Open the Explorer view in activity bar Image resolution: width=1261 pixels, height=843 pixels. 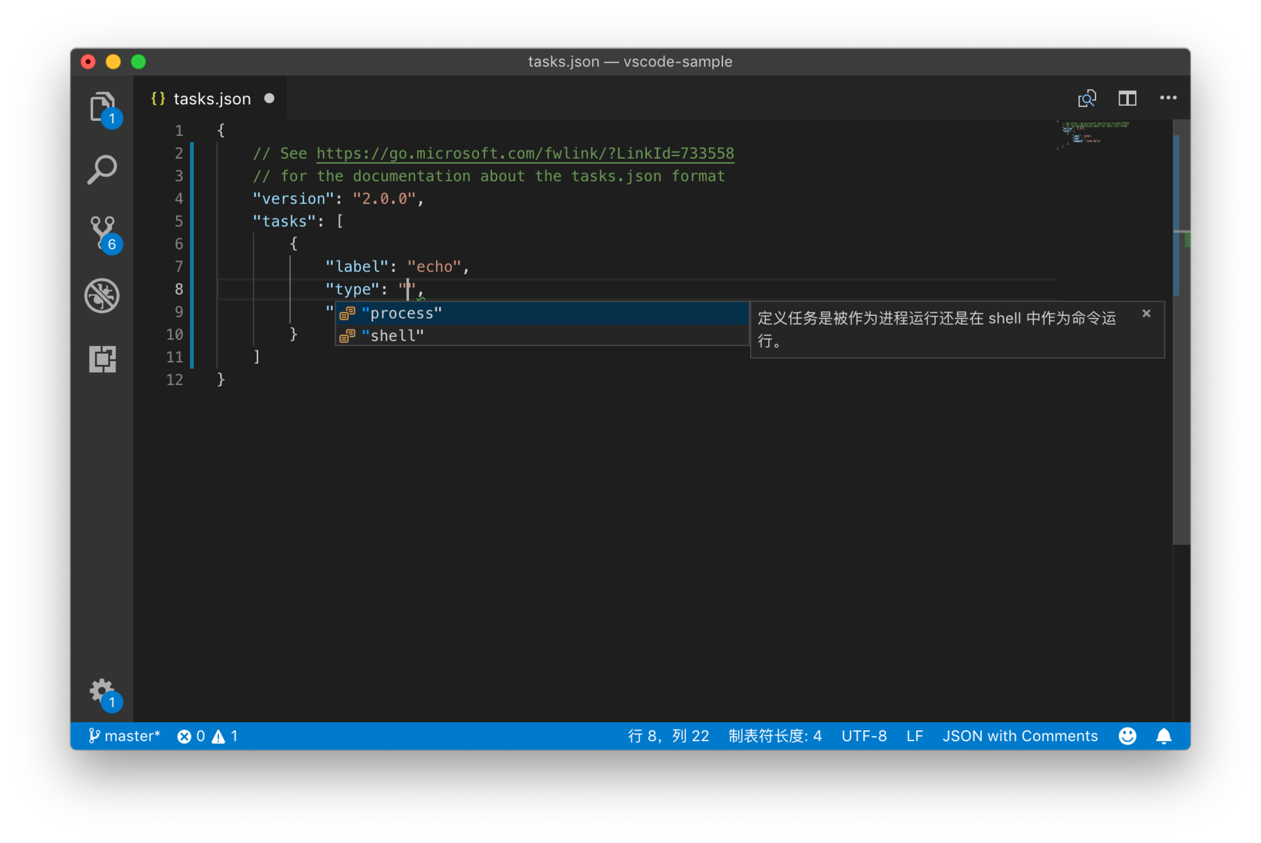pos(102,107)
